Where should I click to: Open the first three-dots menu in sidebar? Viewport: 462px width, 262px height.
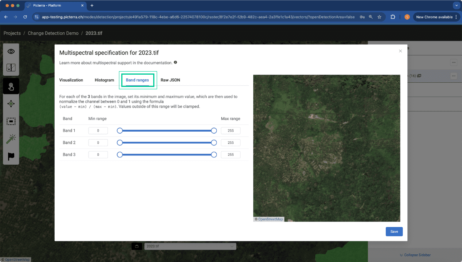click(454, 62)
